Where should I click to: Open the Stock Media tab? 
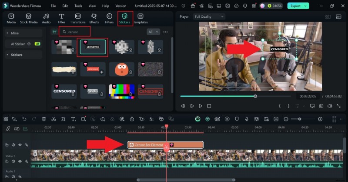(x=29, y=19)
